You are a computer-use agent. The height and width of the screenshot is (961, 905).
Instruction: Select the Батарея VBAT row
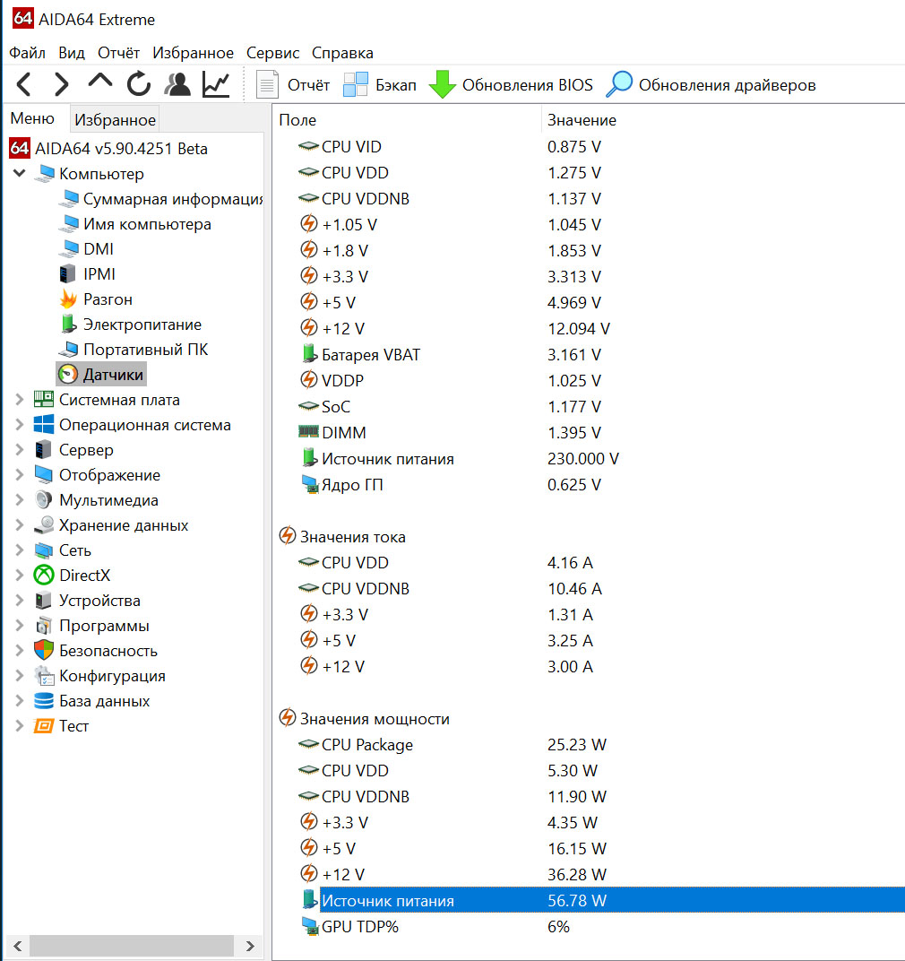589,355
